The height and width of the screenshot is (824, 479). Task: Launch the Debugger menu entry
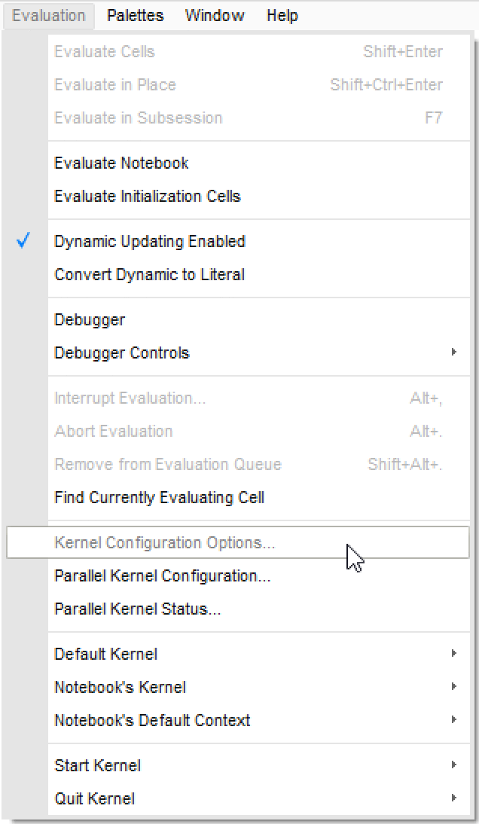[90, 319]
